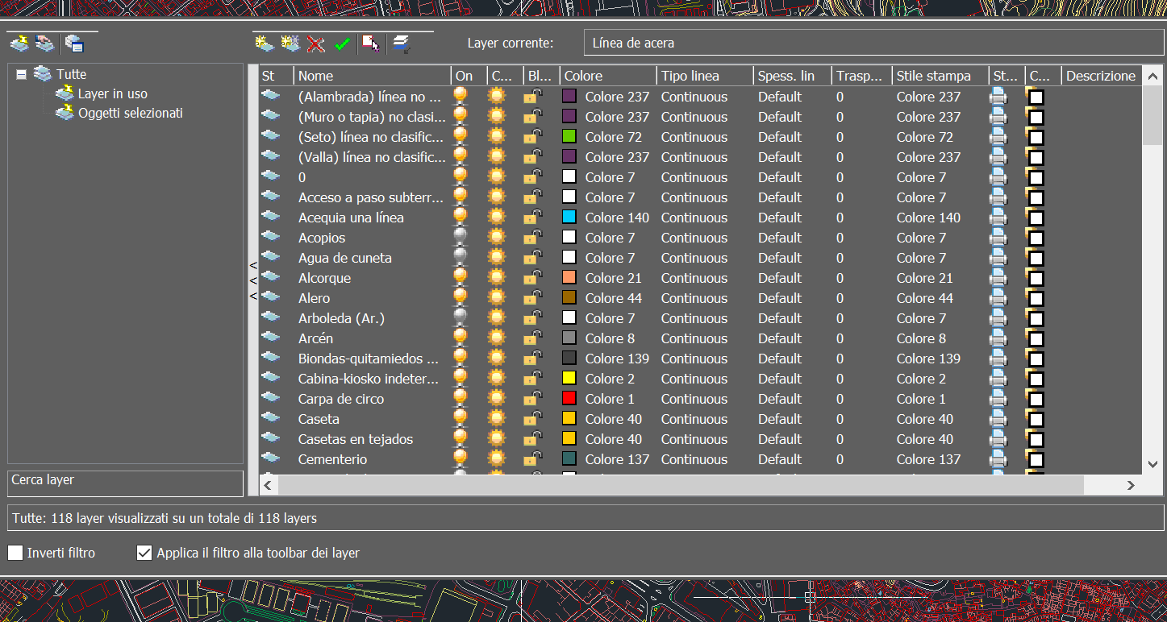Click the horizontal scrollbar left arrow
This screenshot has height=622, width=1167.
[x=269, y=485]
